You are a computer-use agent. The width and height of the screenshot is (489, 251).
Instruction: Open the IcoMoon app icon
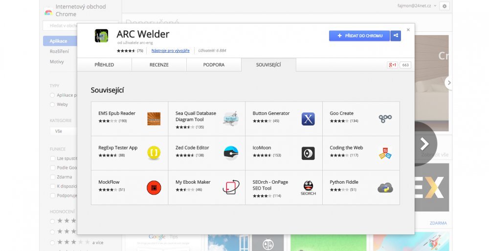coord(308,153)
